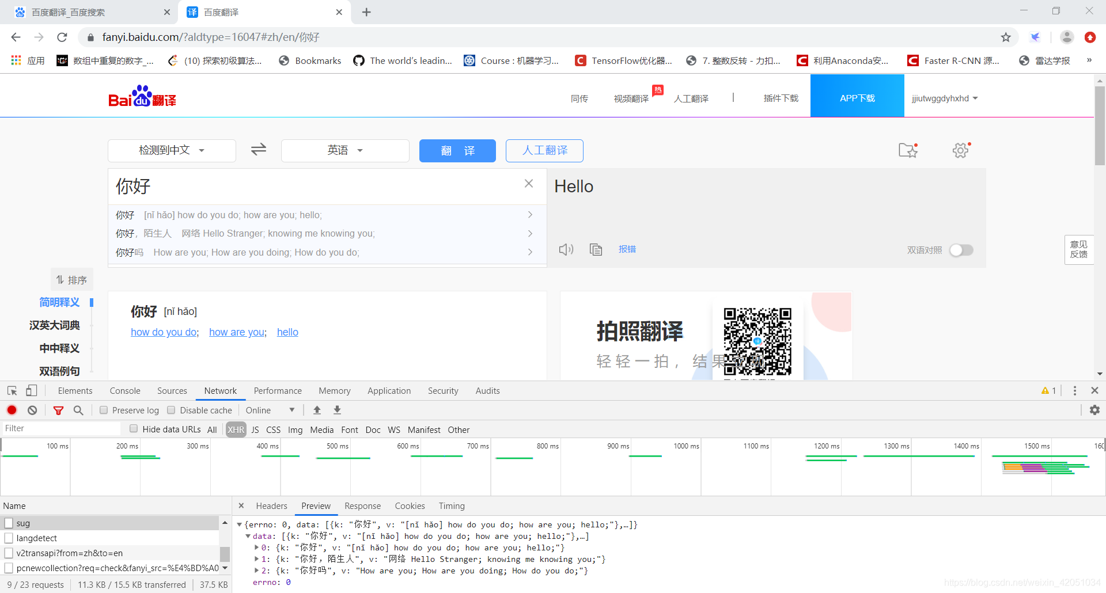Open the translation settings gear icon
The width and height of the screenshot is (1106, 593).
click(961, 150)
